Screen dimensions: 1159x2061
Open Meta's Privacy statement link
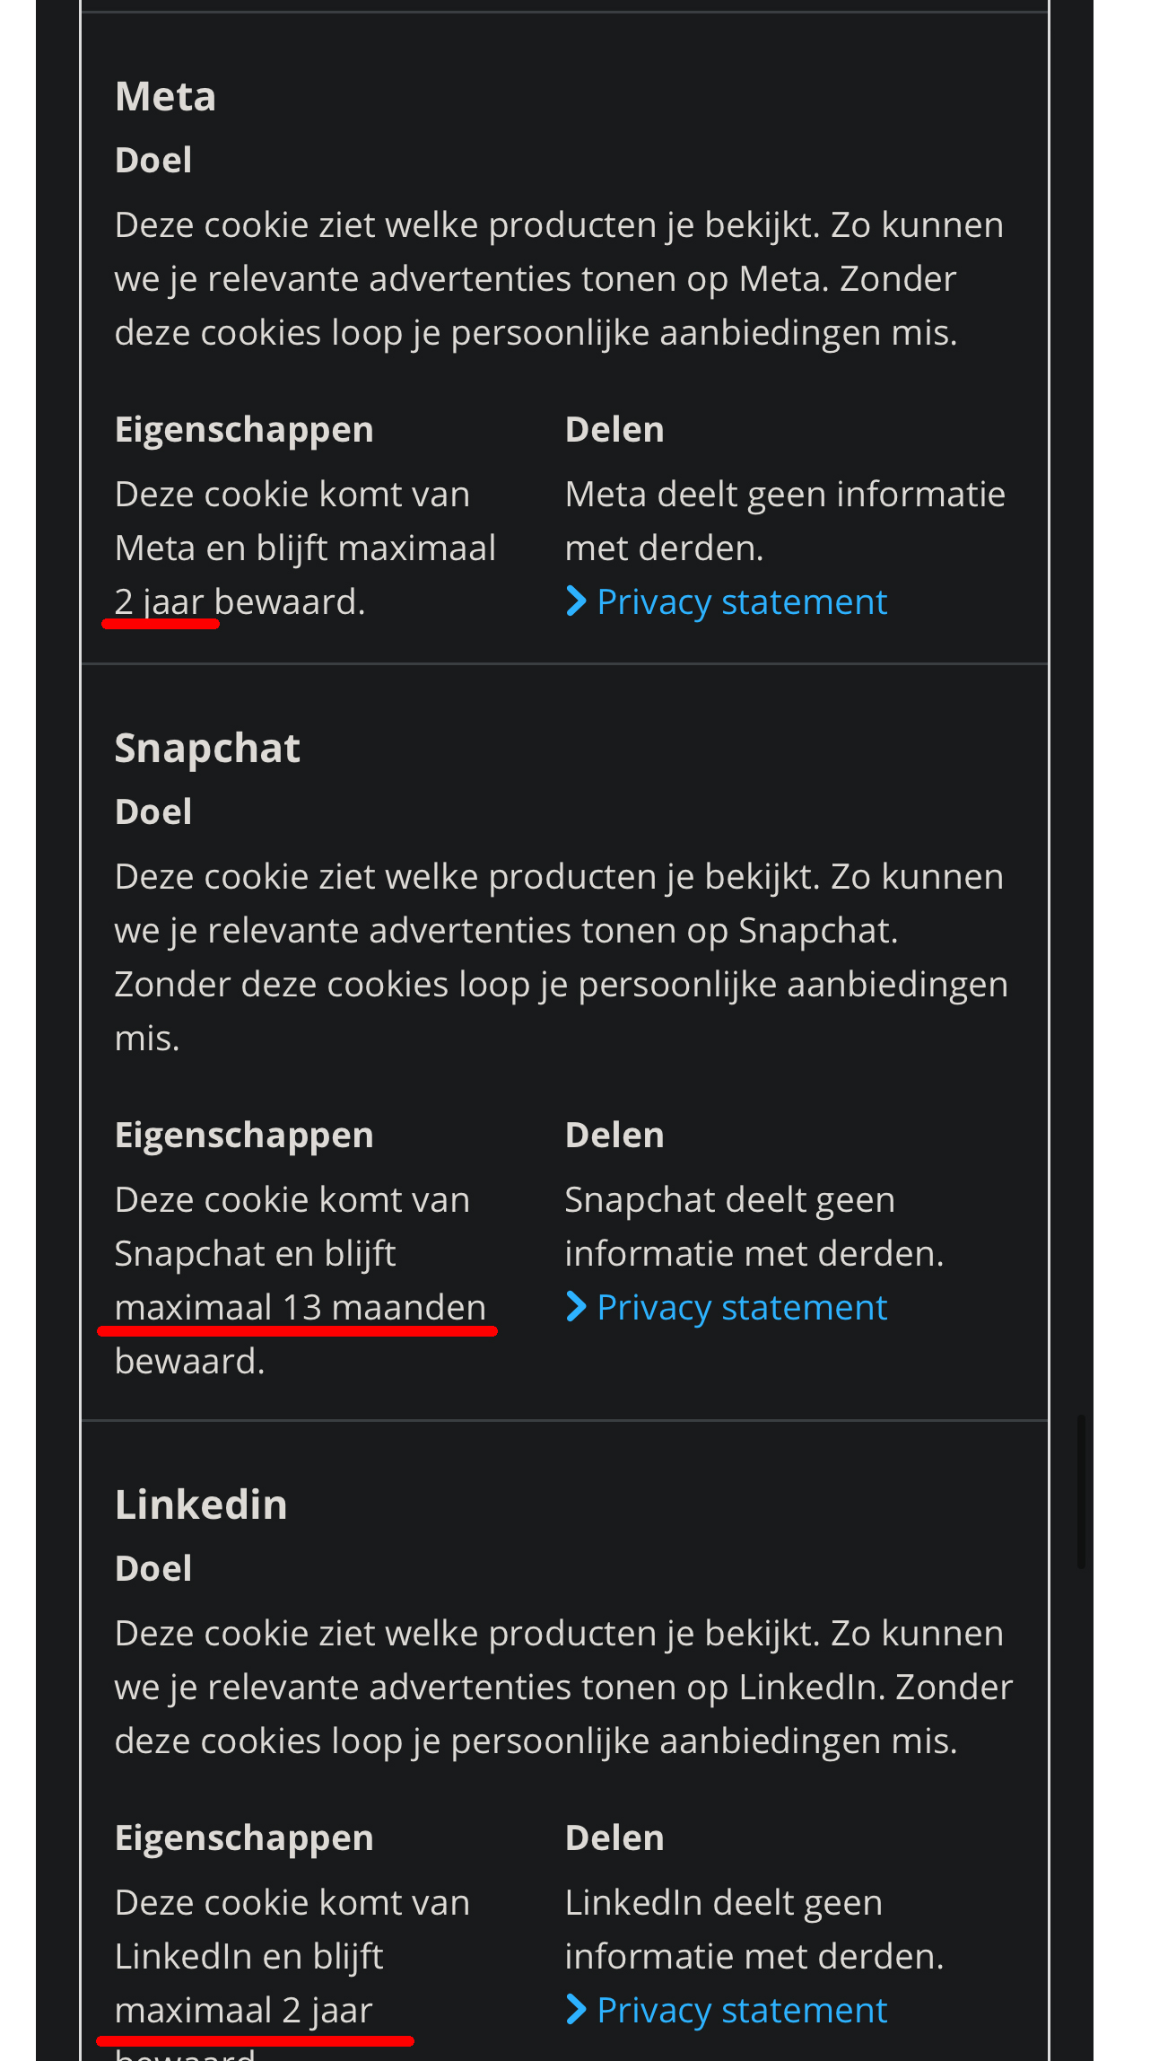click(x=741, y=601)
